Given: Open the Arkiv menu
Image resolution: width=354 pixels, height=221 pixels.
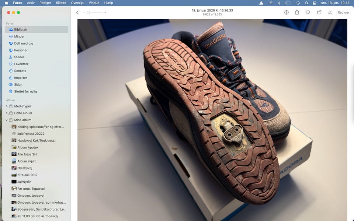Looking at the screenshot, I should 31,3.
